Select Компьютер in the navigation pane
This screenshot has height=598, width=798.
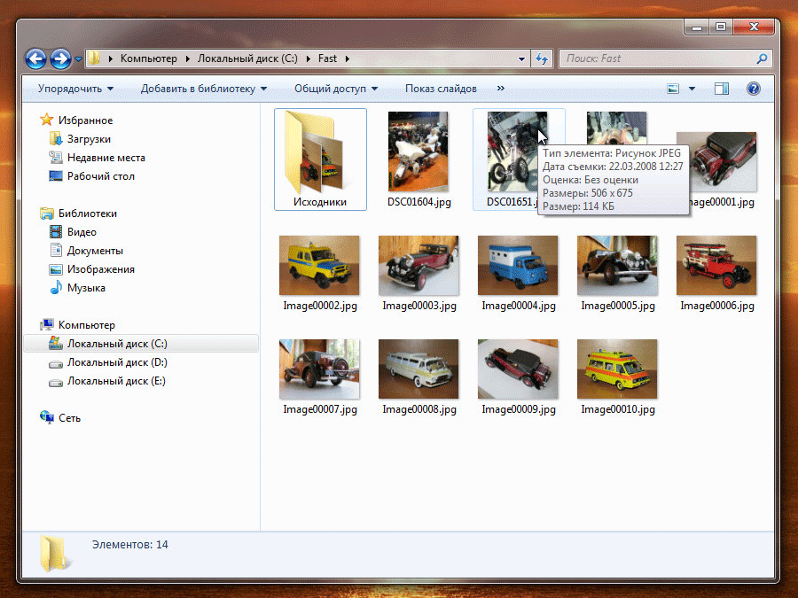tap(87, 325)
